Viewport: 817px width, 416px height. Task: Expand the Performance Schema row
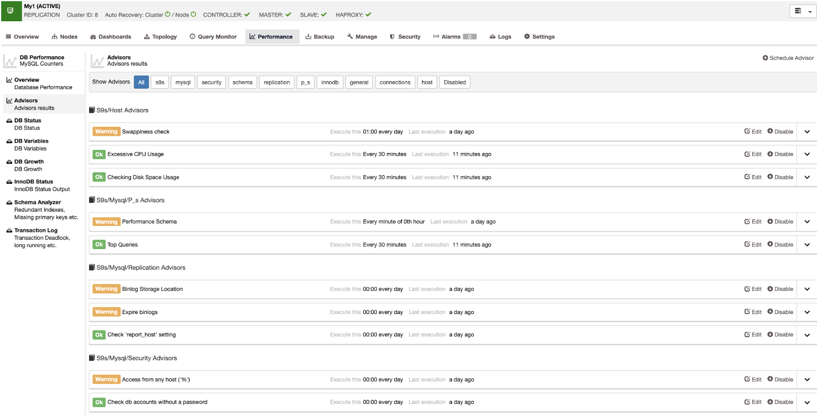click(807, 222)
